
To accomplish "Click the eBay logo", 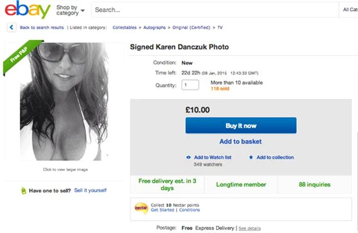I will [x=28, y=10].
